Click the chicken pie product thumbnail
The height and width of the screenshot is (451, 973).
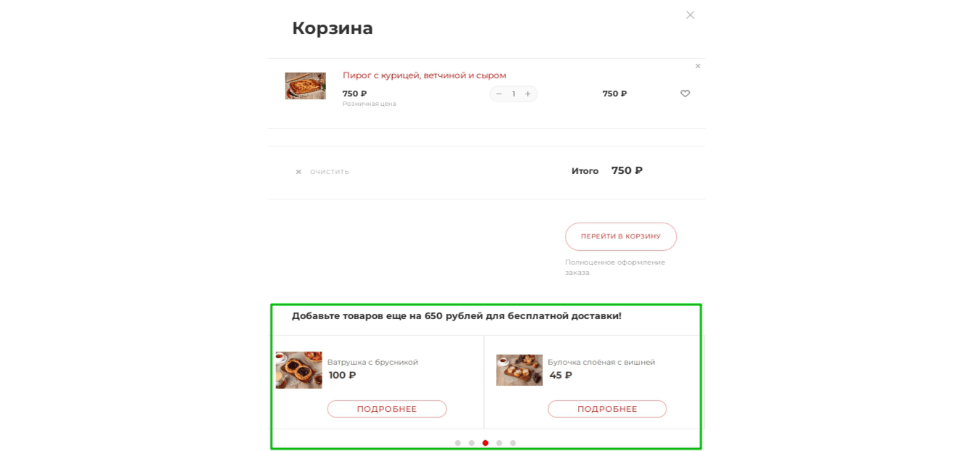(305, 86)
